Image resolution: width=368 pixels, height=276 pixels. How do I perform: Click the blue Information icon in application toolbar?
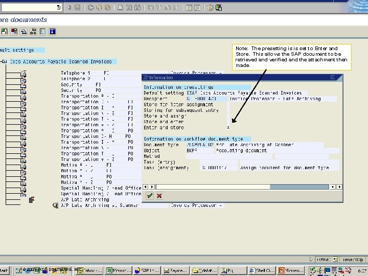click(52, 32)
